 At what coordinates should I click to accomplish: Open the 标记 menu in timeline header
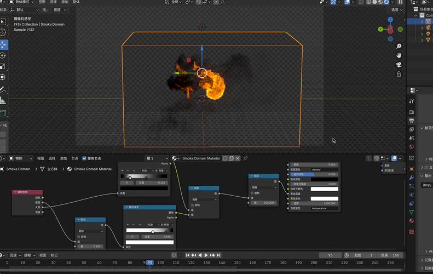(x=54, y=255)
